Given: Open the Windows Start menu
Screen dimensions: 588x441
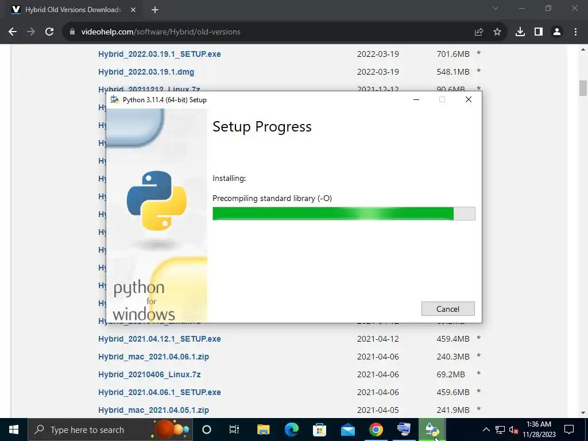Looking at the screenshot, I should [14, 430].
